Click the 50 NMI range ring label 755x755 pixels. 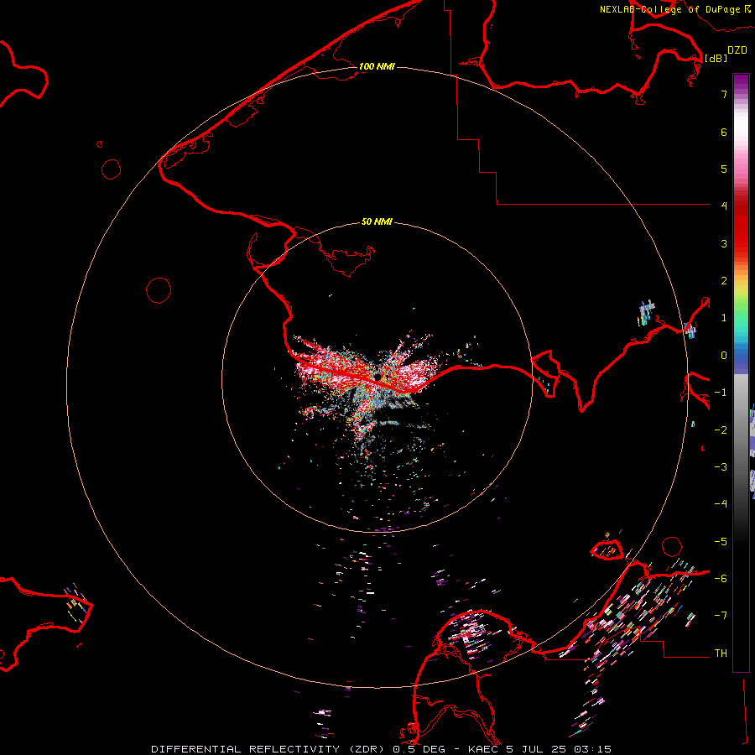click(x=377, y=221)
